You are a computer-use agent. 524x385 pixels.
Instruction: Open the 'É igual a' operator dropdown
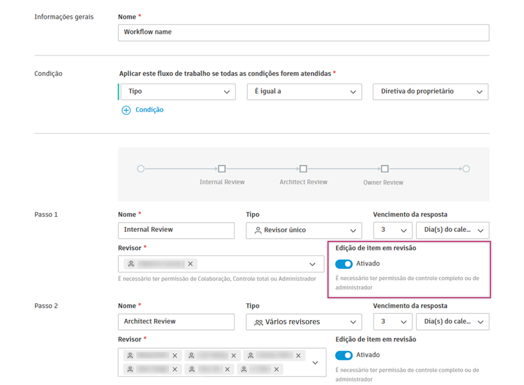[x=304, y=92]
